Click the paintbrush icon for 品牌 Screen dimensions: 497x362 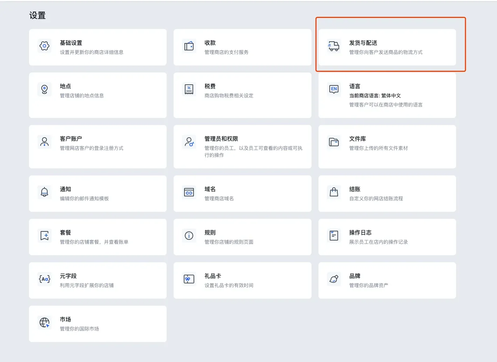pos(334,279)
